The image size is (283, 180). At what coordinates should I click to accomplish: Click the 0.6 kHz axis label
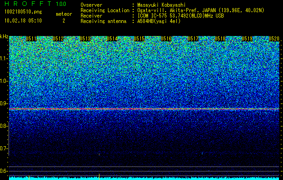(4, 171)
